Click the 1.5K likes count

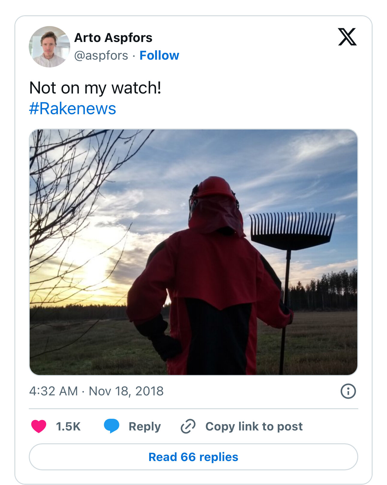pyautogui.click(x=68, y=426)
